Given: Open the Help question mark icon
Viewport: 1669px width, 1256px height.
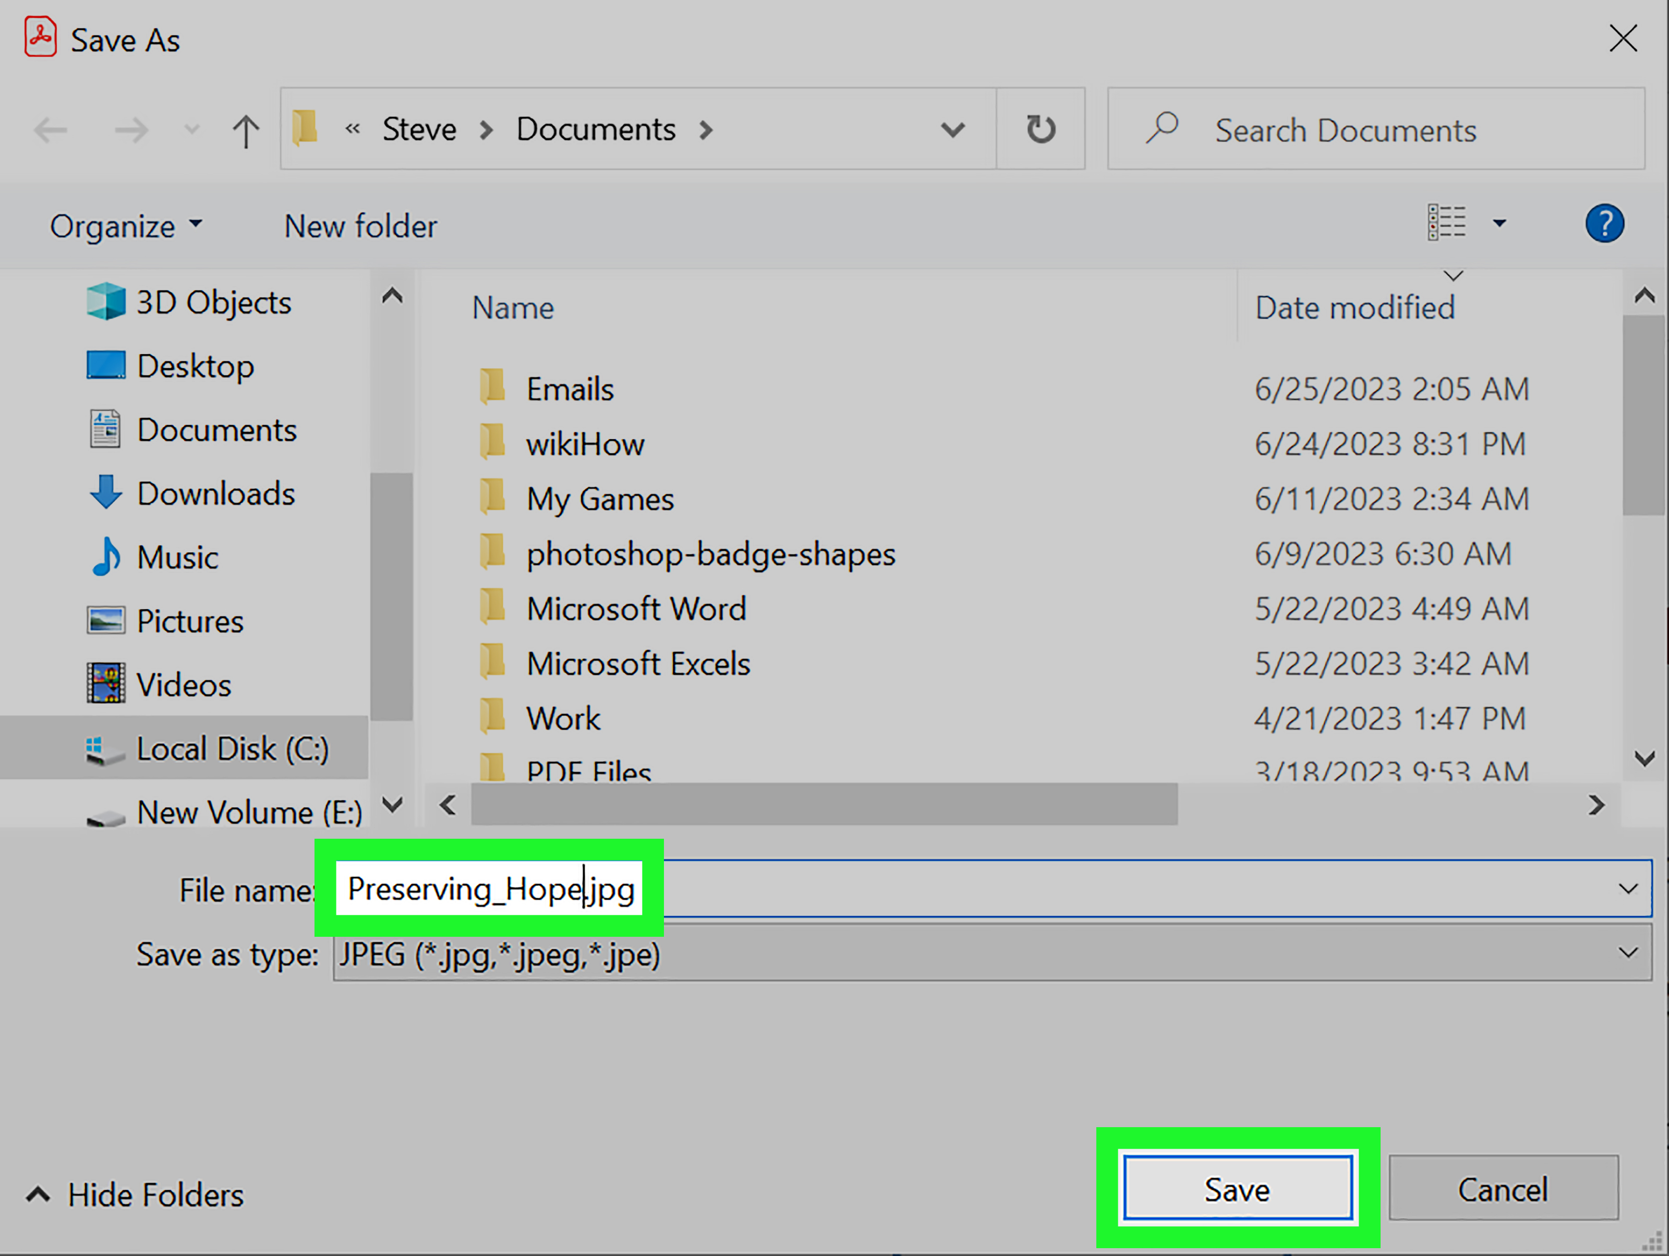Looking at the screenshot, I should click(1605, 223).
